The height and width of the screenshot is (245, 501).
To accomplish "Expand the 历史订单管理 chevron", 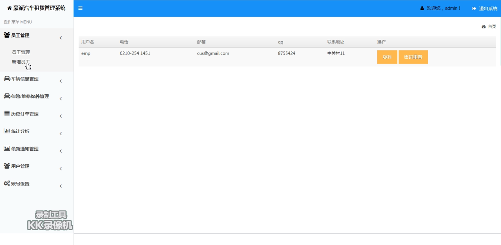I will click(x=61, y=116).
